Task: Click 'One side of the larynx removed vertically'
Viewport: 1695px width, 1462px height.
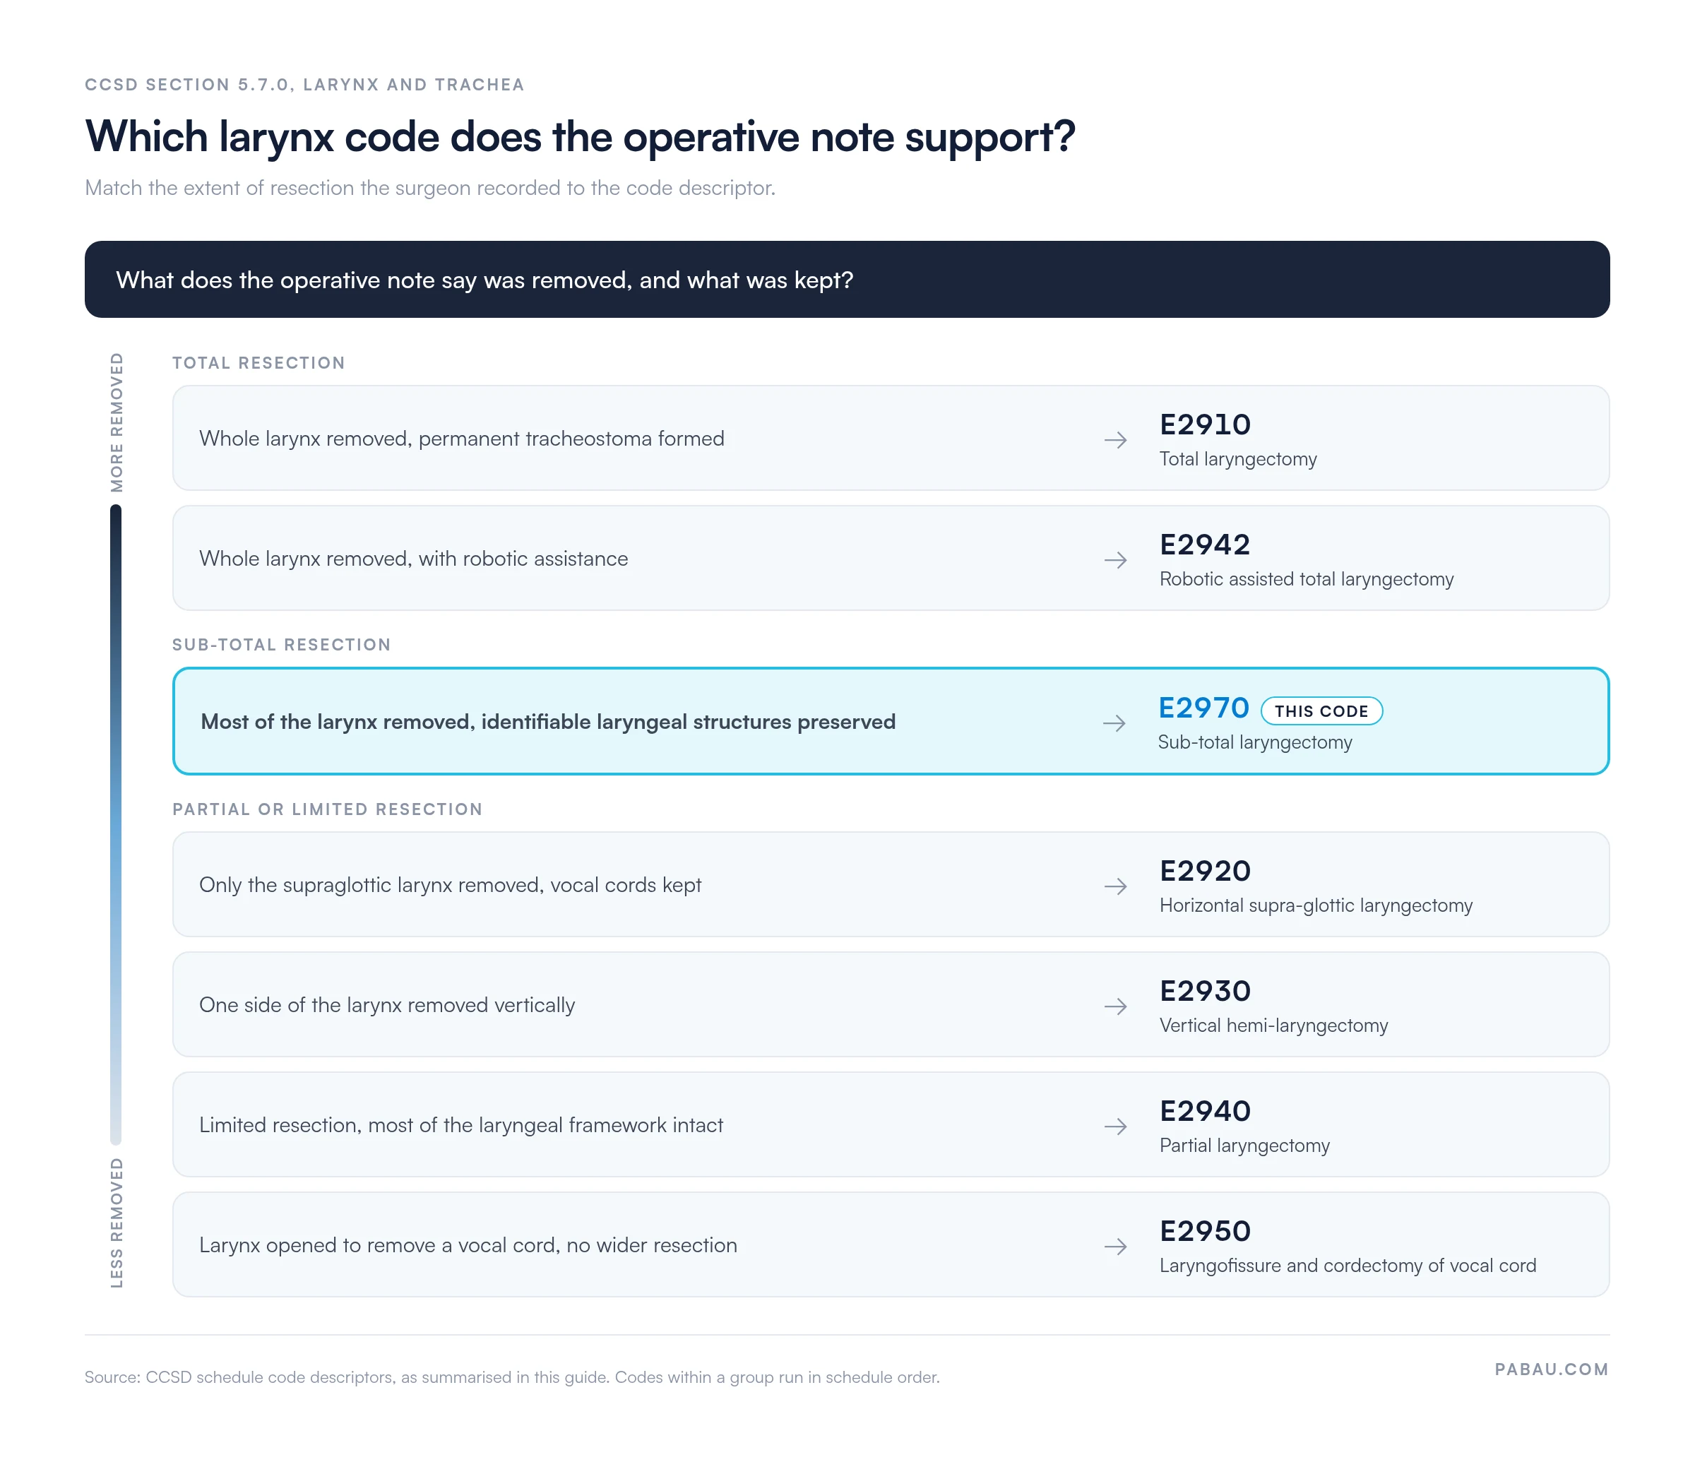Action: (x=387, y=1006)
